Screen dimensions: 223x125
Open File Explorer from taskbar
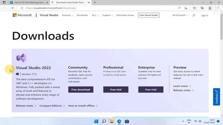tap(111, 121)
